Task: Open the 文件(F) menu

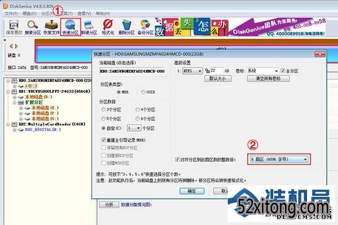Action: click(11, 13)
